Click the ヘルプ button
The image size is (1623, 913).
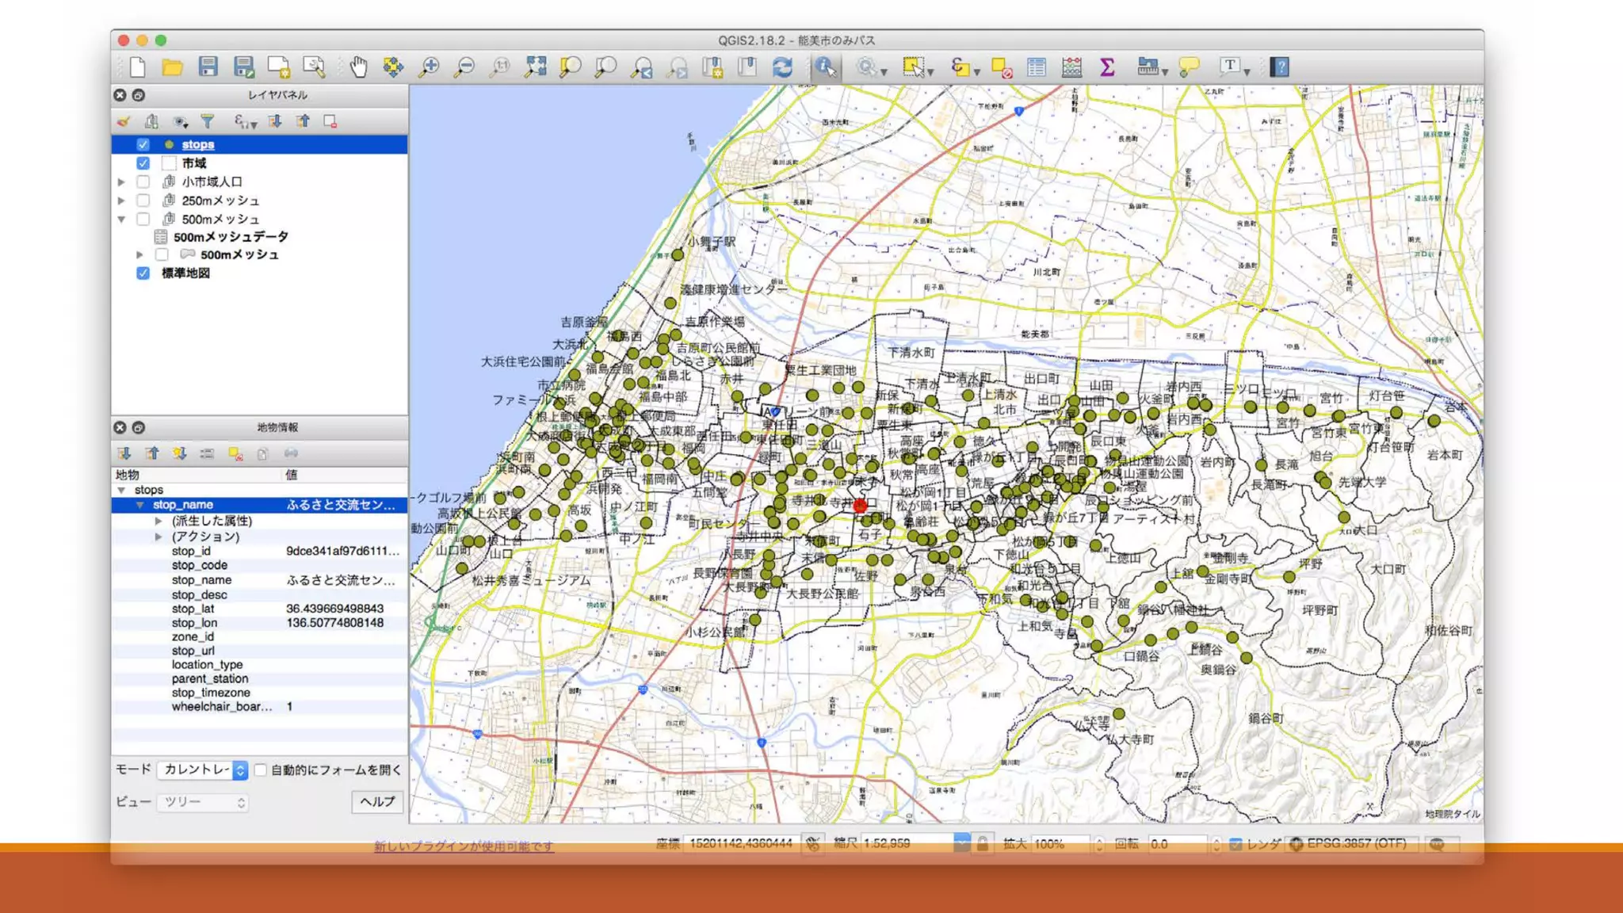377,801
